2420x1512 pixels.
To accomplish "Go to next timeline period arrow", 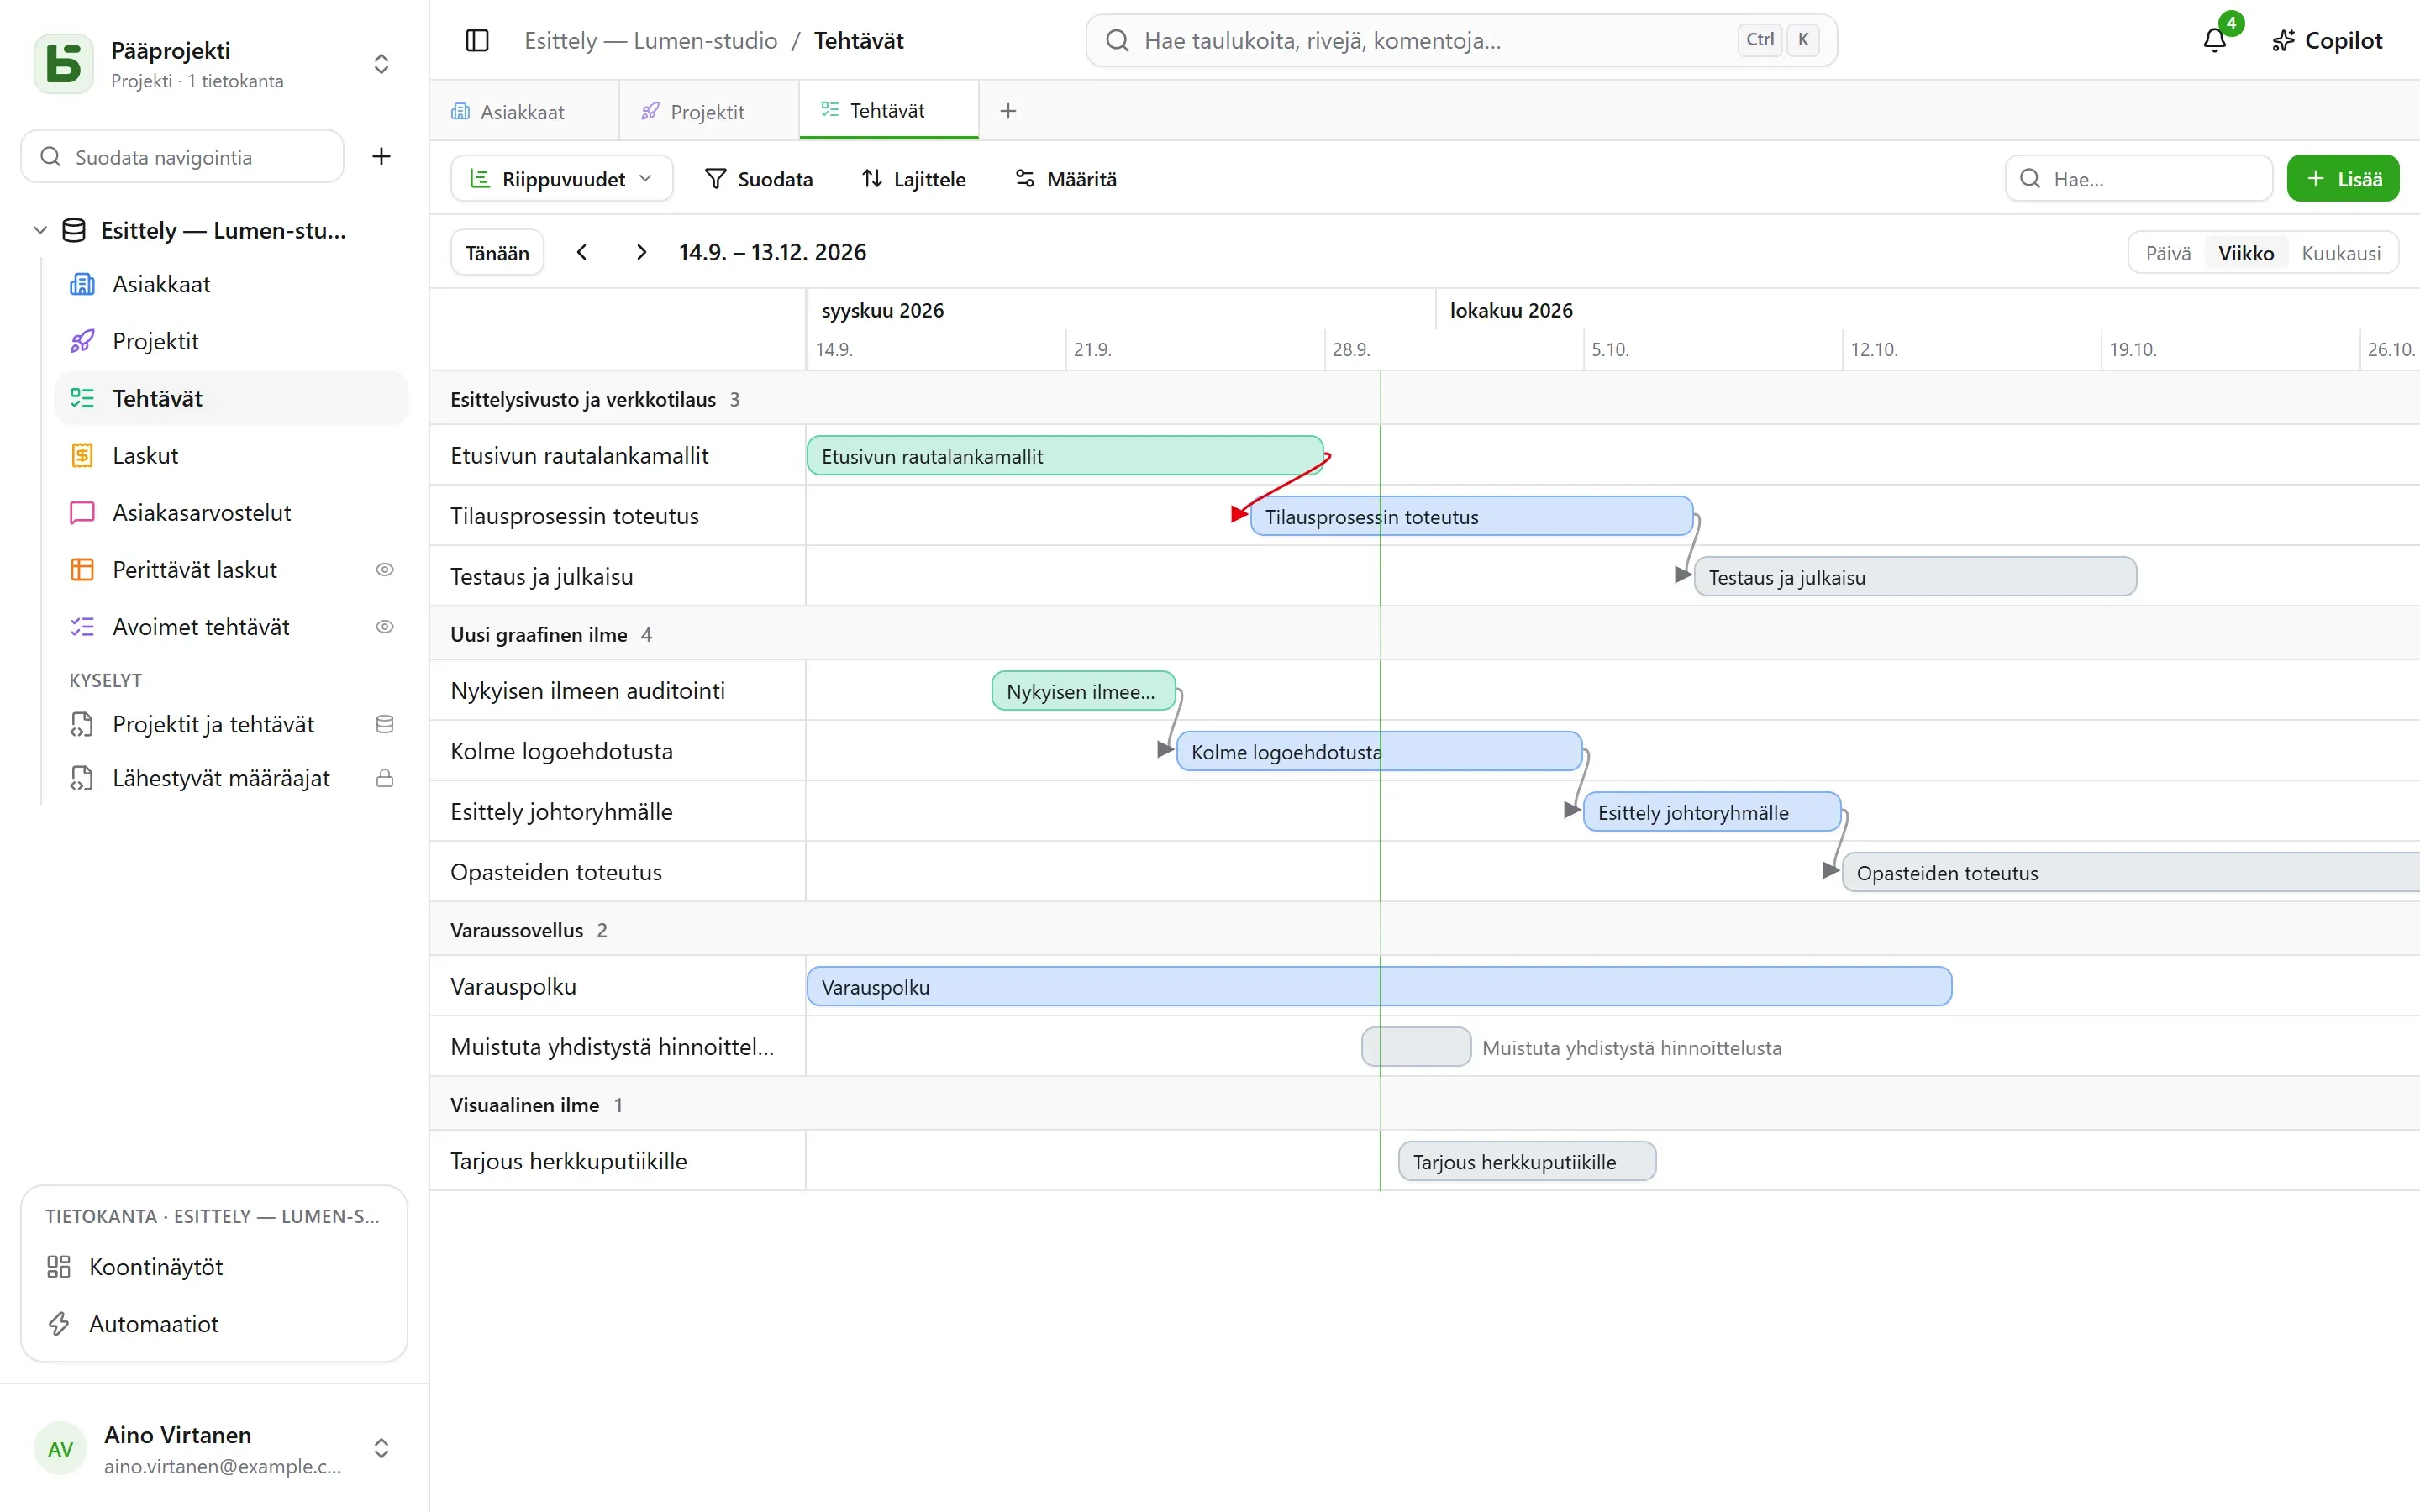I will click(642, 252).
